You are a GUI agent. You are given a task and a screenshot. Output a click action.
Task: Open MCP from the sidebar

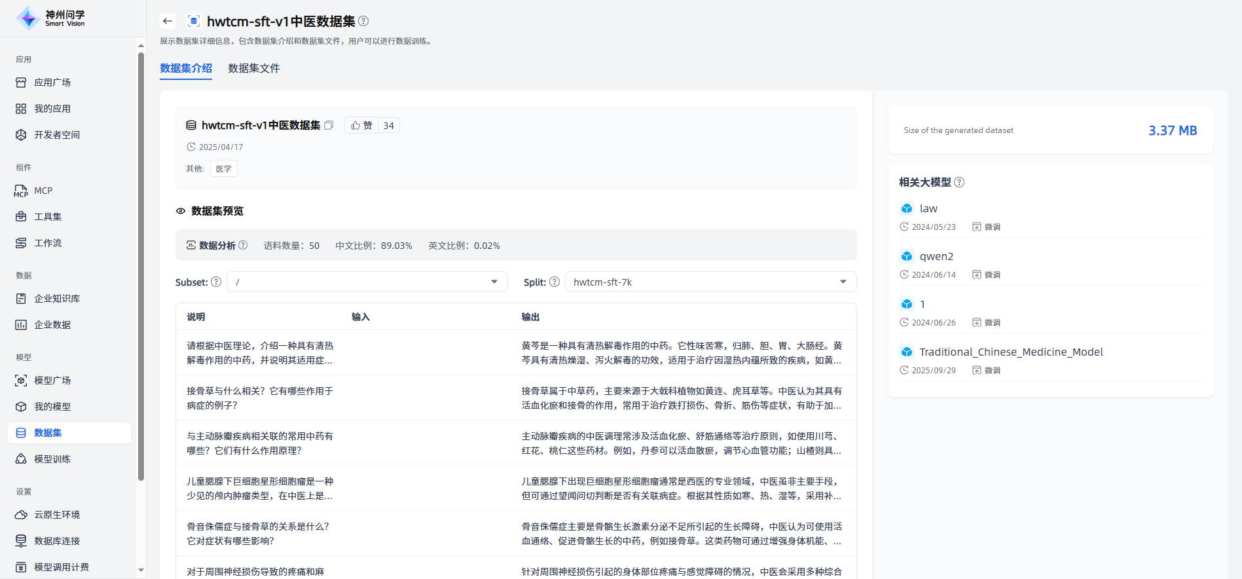click(43, 191)
